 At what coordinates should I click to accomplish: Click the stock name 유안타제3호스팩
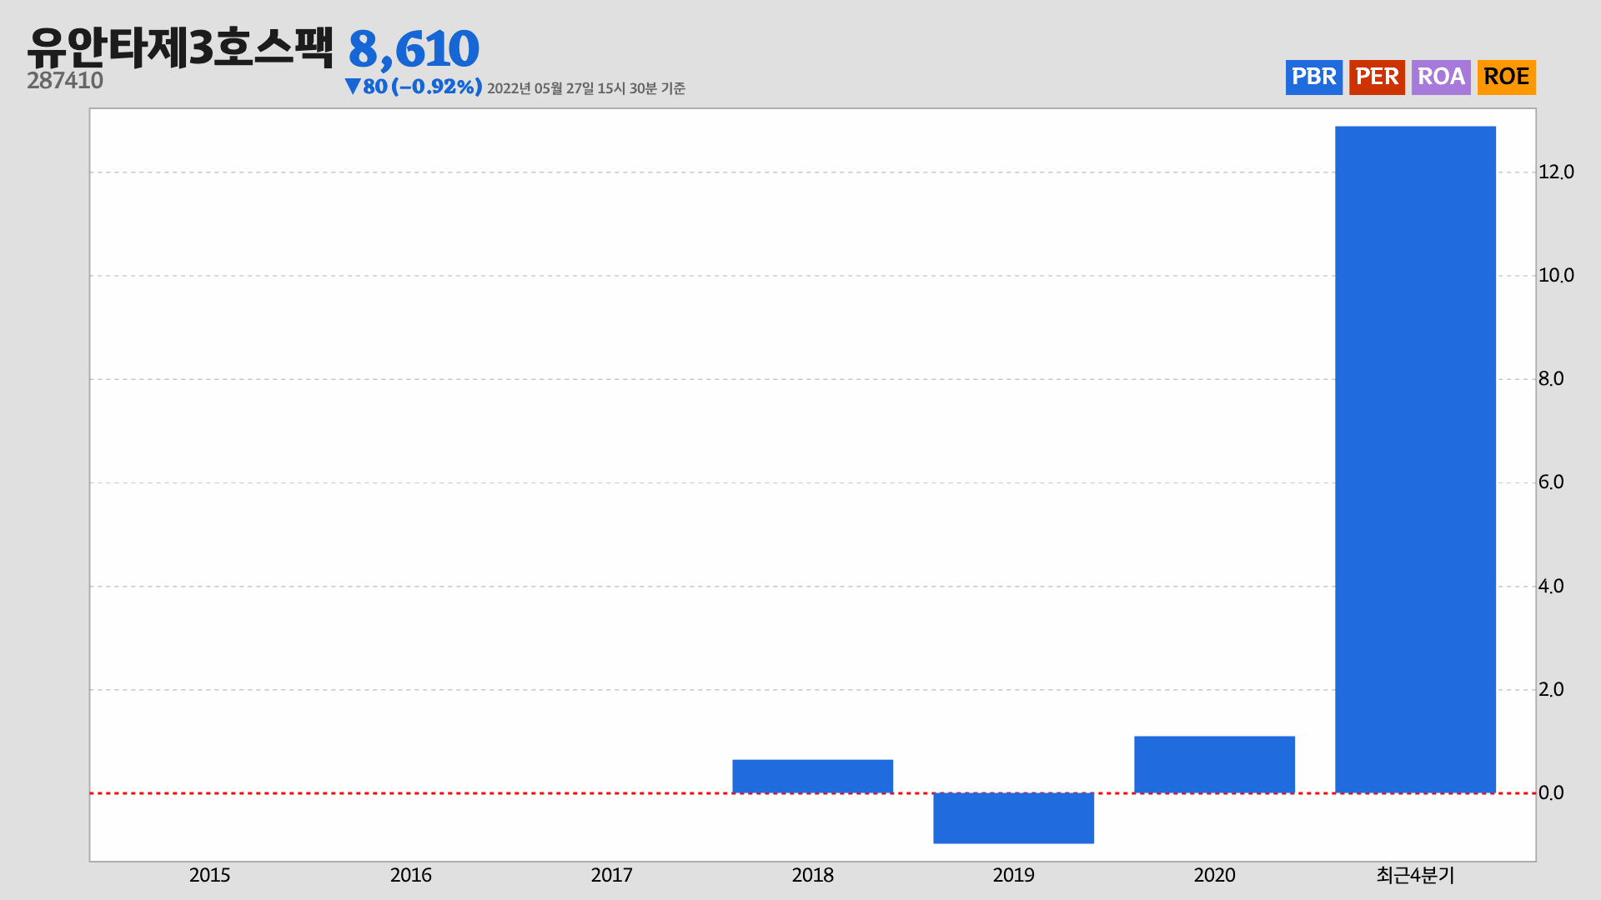180,47
